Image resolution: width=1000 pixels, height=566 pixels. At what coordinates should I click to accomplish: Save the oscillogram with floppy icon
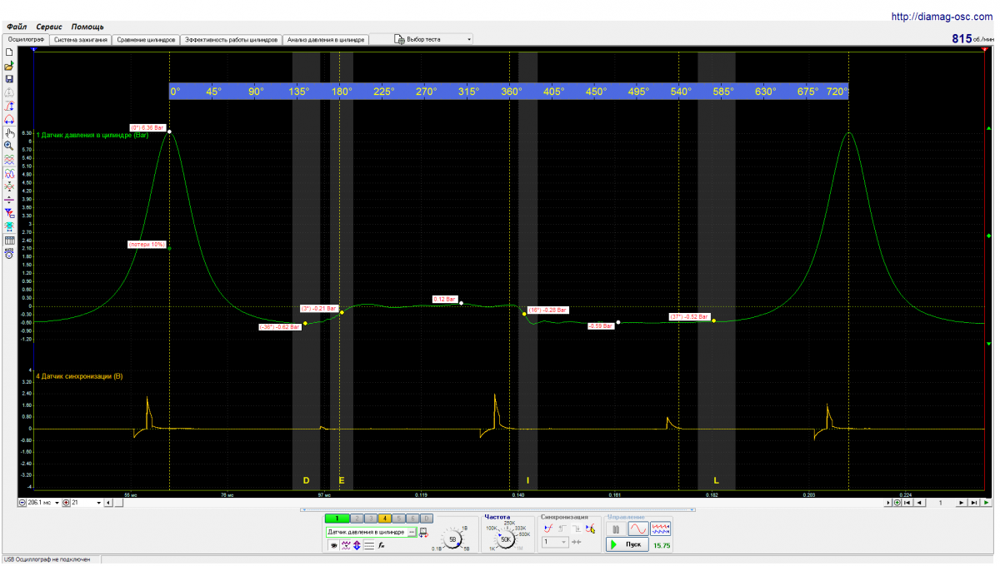pyautogui.click(x=9, y=78)
